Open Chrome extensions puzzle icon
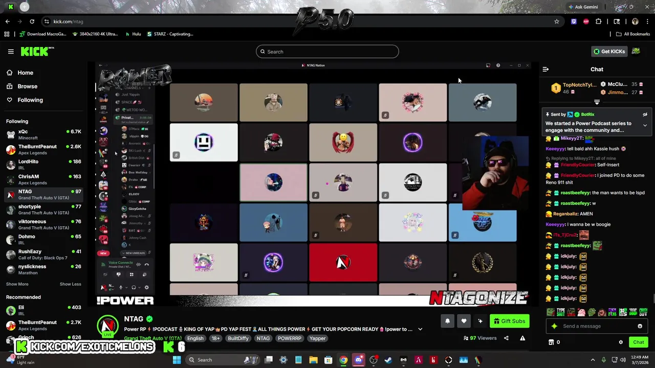Viewport: 655px width, 368px height. click(x=598, y=21)
